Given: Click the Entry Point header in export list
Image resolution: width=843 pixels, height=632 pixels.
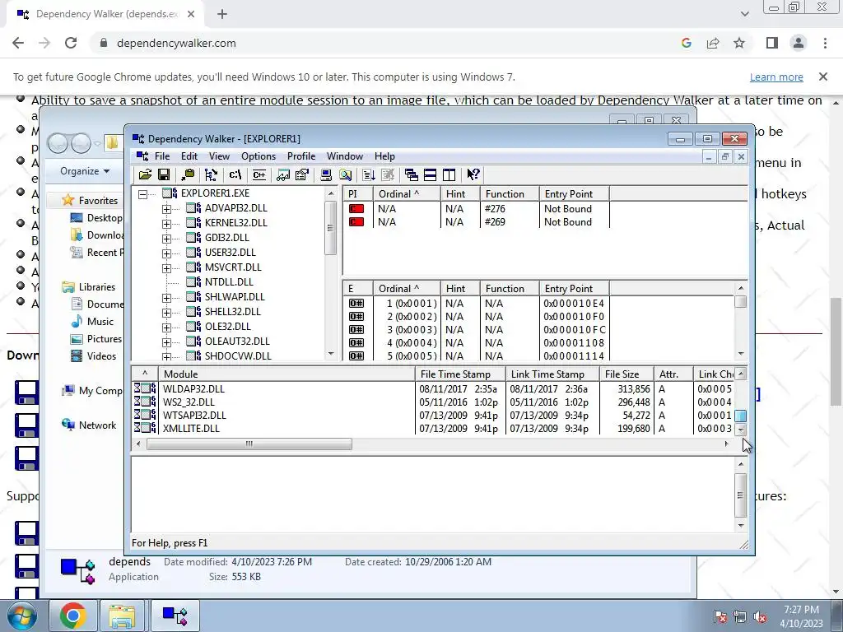Looking at the screenshot, I should point(574,289).
